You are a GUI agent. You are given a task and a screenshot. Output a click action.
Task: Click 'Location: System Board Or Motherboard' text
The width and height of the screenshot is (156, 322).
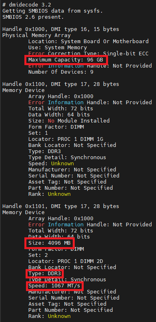88,42
